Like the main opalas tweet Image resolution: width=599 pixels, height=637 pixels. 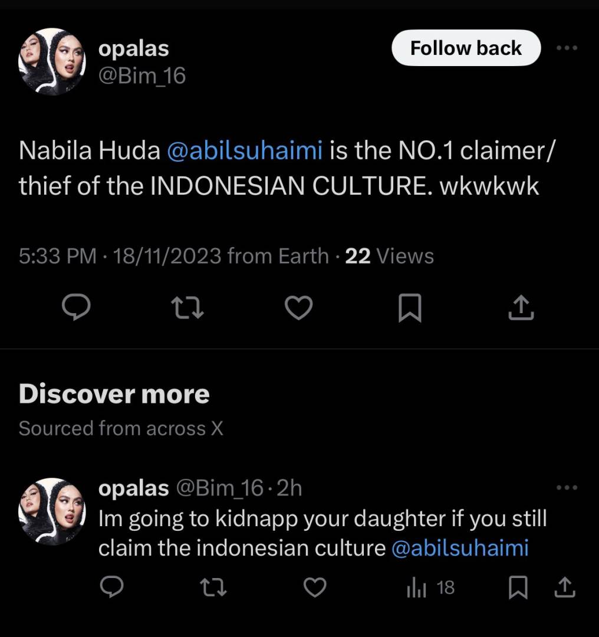[298, 307]
